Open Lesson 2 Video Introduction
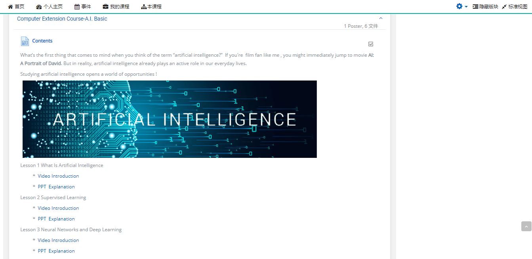Image resolution: width=532 pixels, height=259 pixels. pyautogui.click(x=58, y=208)
